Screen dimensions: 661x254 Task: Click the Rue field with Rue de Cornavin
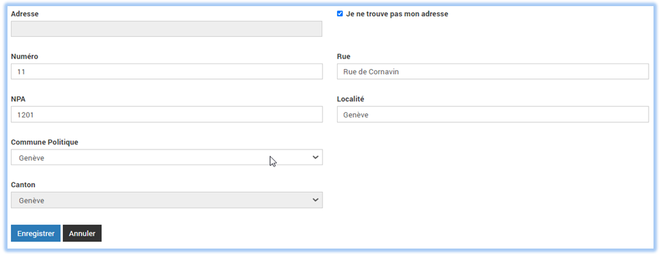click(x=493, y=72)
